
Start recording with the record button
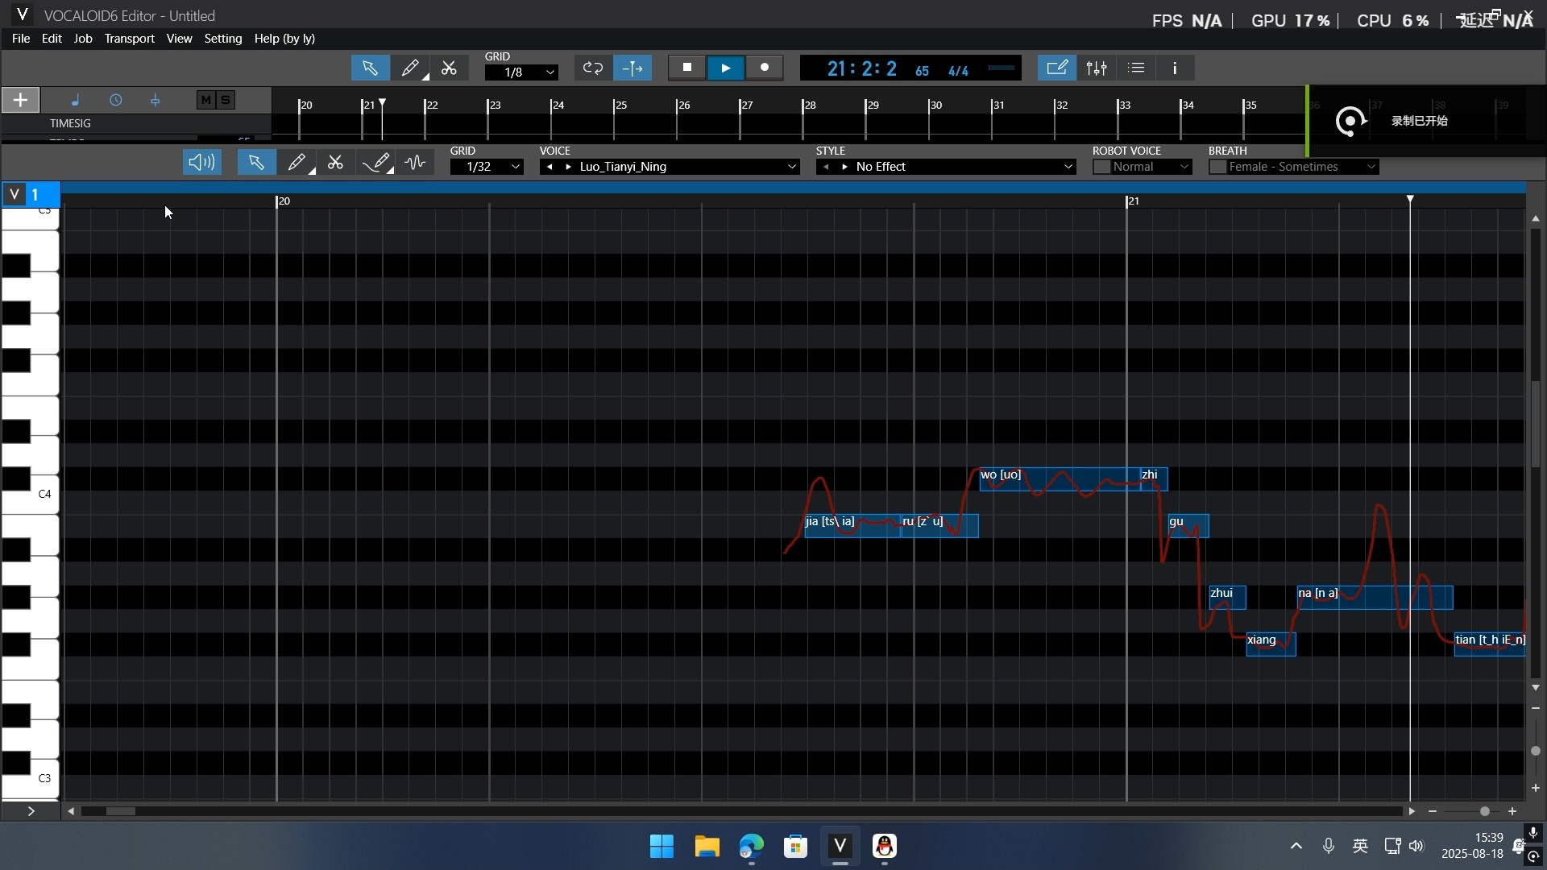(x=765, y=68)
